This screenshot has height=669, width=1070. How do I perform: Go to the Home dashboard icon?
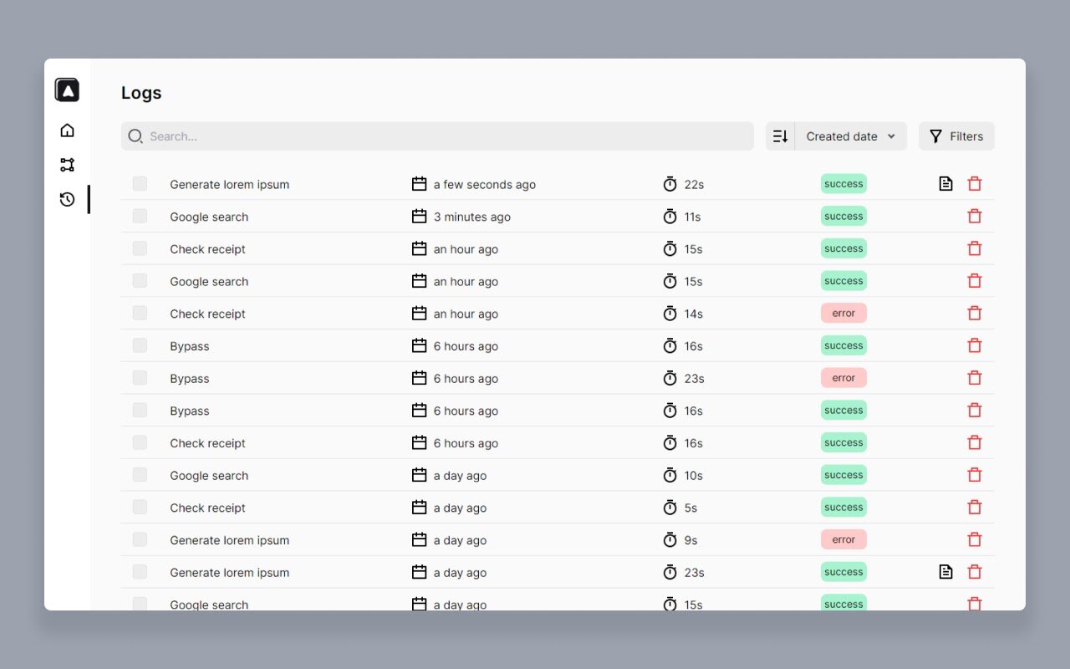[x=67, y=130]
